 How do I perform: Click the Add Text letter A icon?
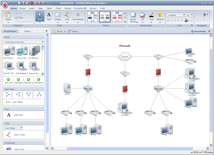(9, 115)
